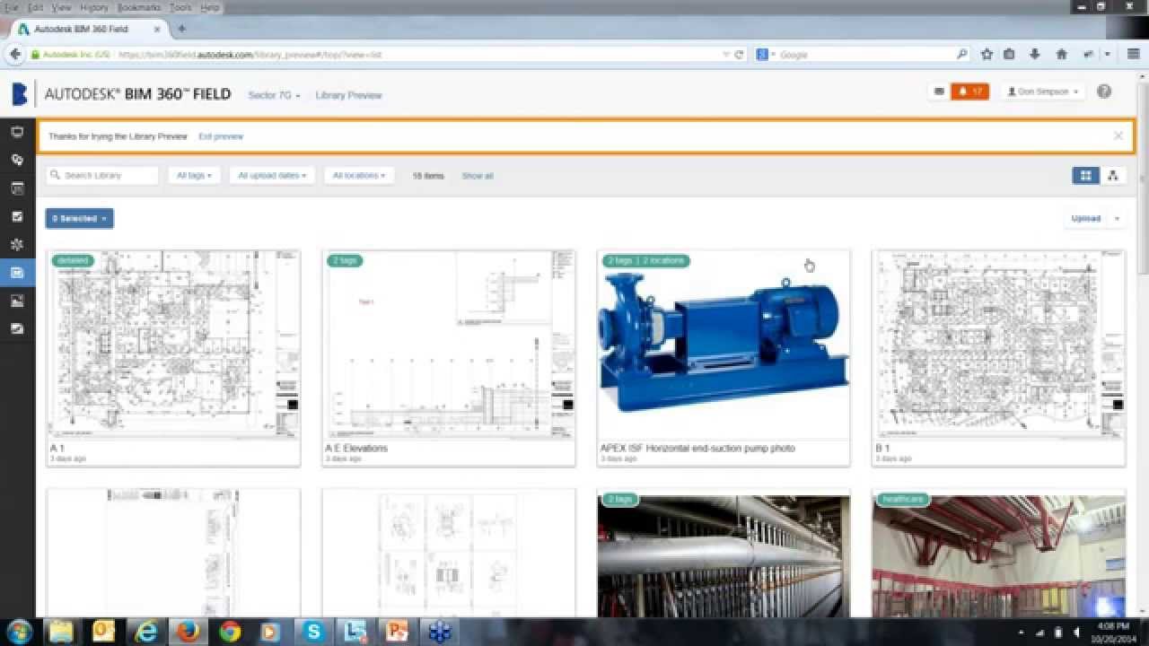Image resolution: width=1149 pixels, height=646 pixels.
Task: Click the second sidebar icon below monitor
Action: [x=17, y=160]
